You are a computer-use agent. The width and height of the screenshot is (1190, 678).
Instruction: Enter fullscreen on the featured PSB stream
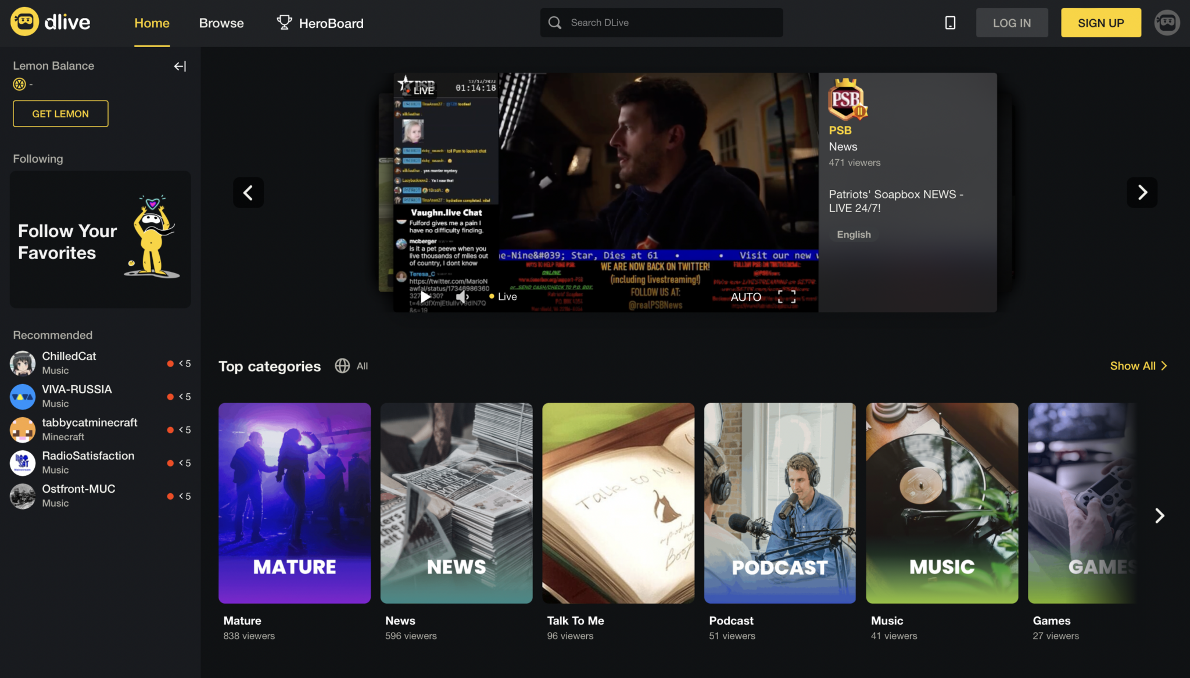pos(787,296)
